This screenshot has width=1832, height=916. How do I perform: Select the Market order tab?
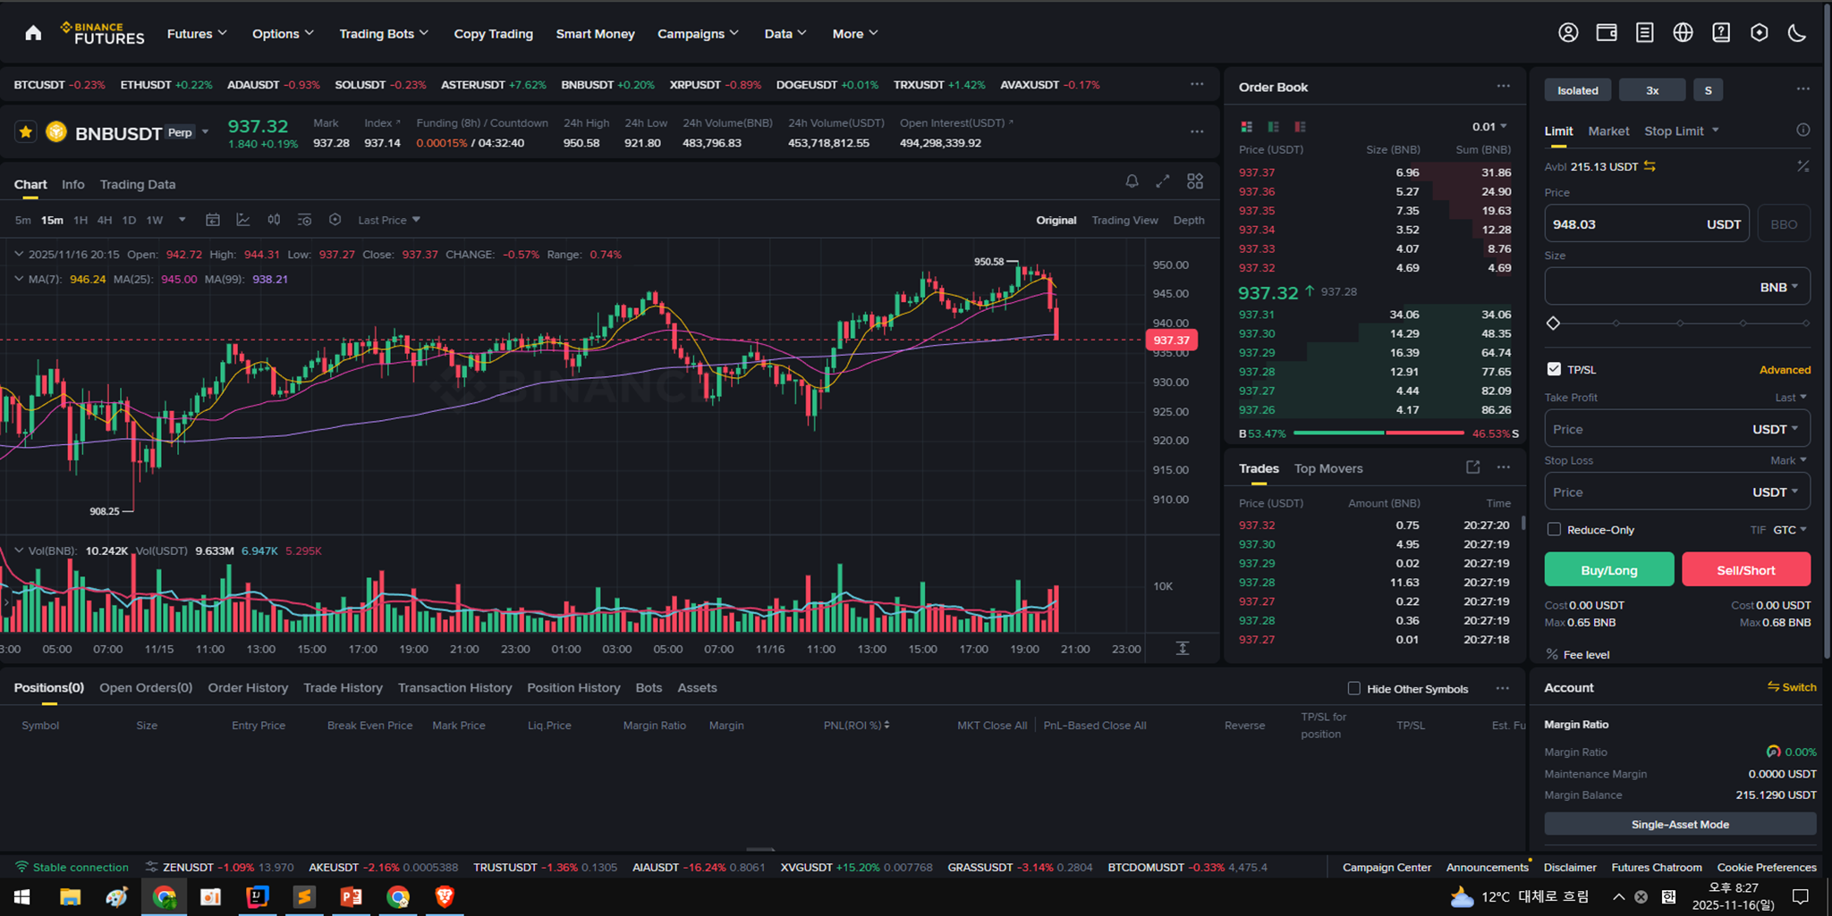(x=1608, y=130)
